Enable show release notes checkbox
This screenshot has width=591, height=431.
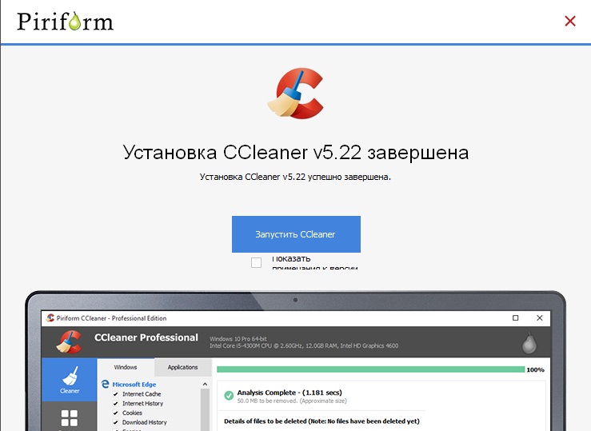(x=256, y=262)
